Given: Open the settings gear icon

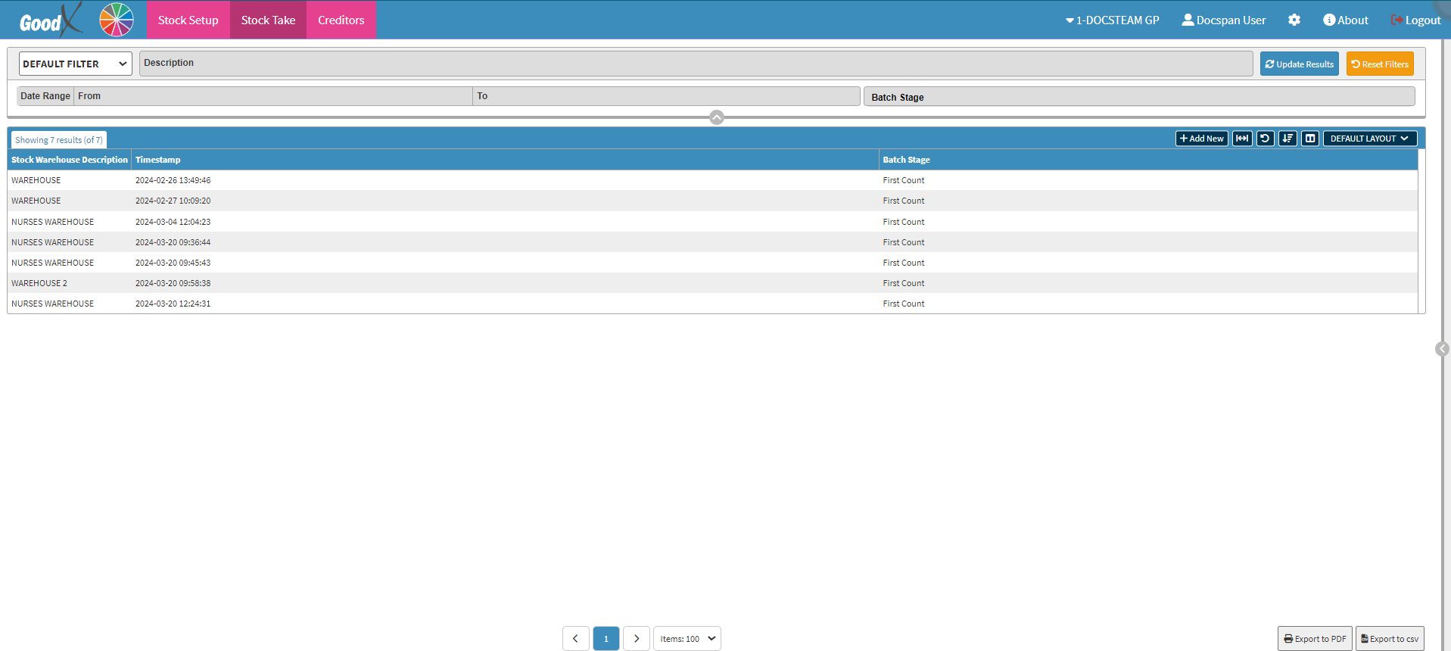Looking at the screenshot, I should (1294, 20).
